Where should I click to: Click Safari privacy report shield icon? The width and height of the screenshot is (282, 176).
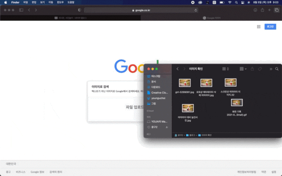pyautogui.click(x=80, y=10)
